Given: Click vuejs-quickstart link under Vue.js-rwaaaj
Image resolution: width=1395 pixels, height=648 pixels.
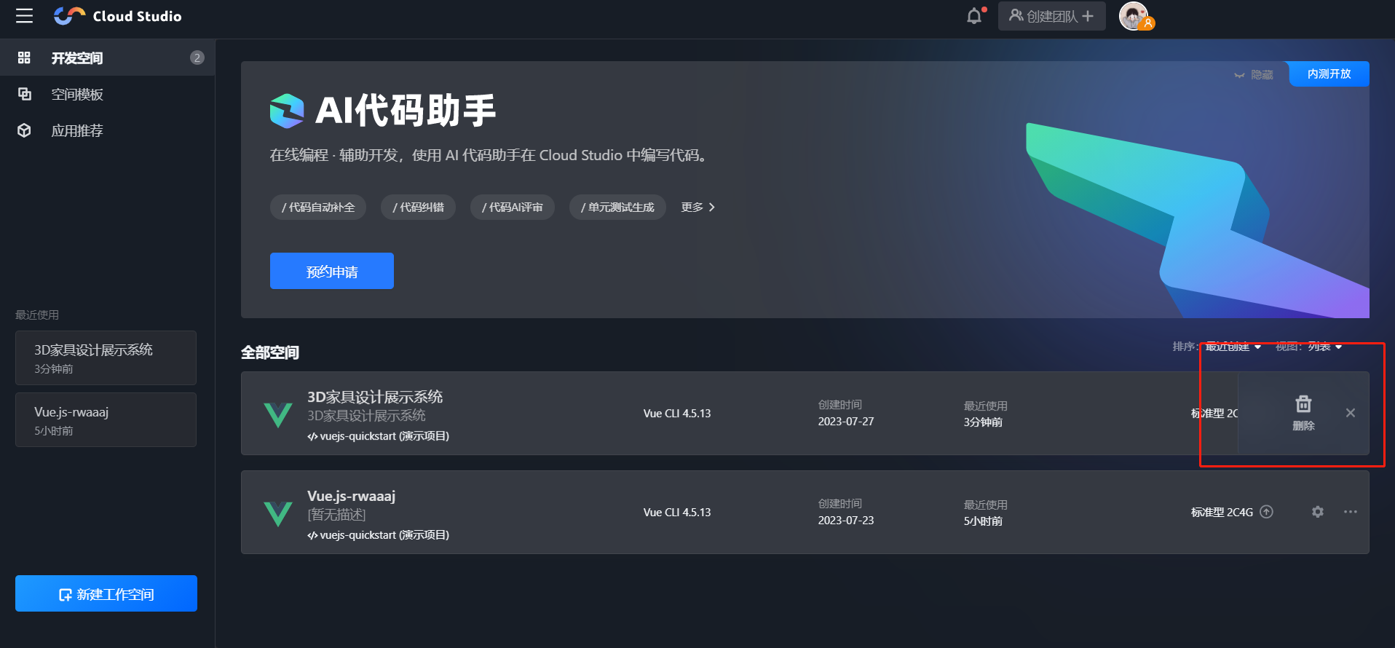Looking at the screenshot, I should pyautogui.click(x=379, y=535).
